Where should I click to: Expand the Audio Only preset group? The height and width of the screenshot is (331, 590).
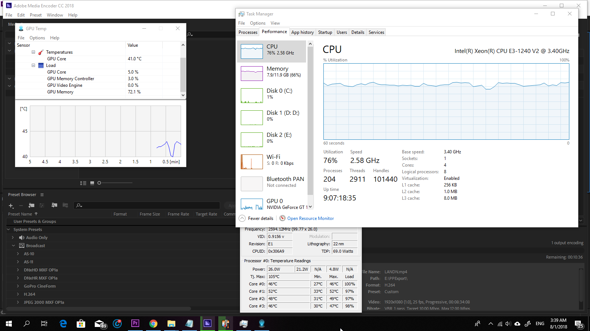(13, 238)
